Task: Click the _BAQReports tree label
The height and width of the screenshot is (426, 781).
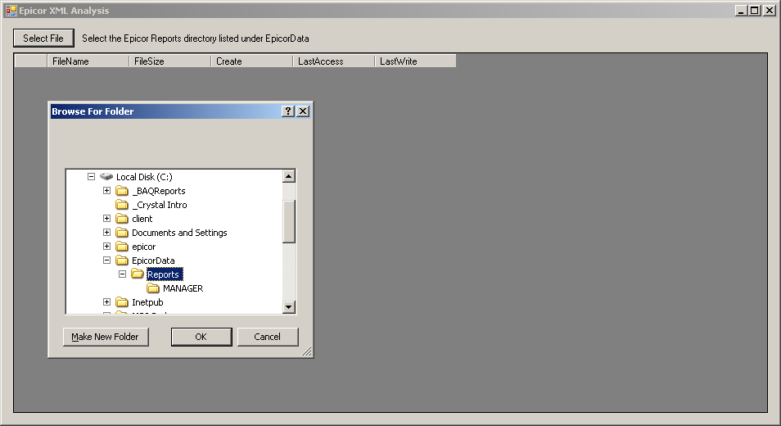Action: pos(158,191)
